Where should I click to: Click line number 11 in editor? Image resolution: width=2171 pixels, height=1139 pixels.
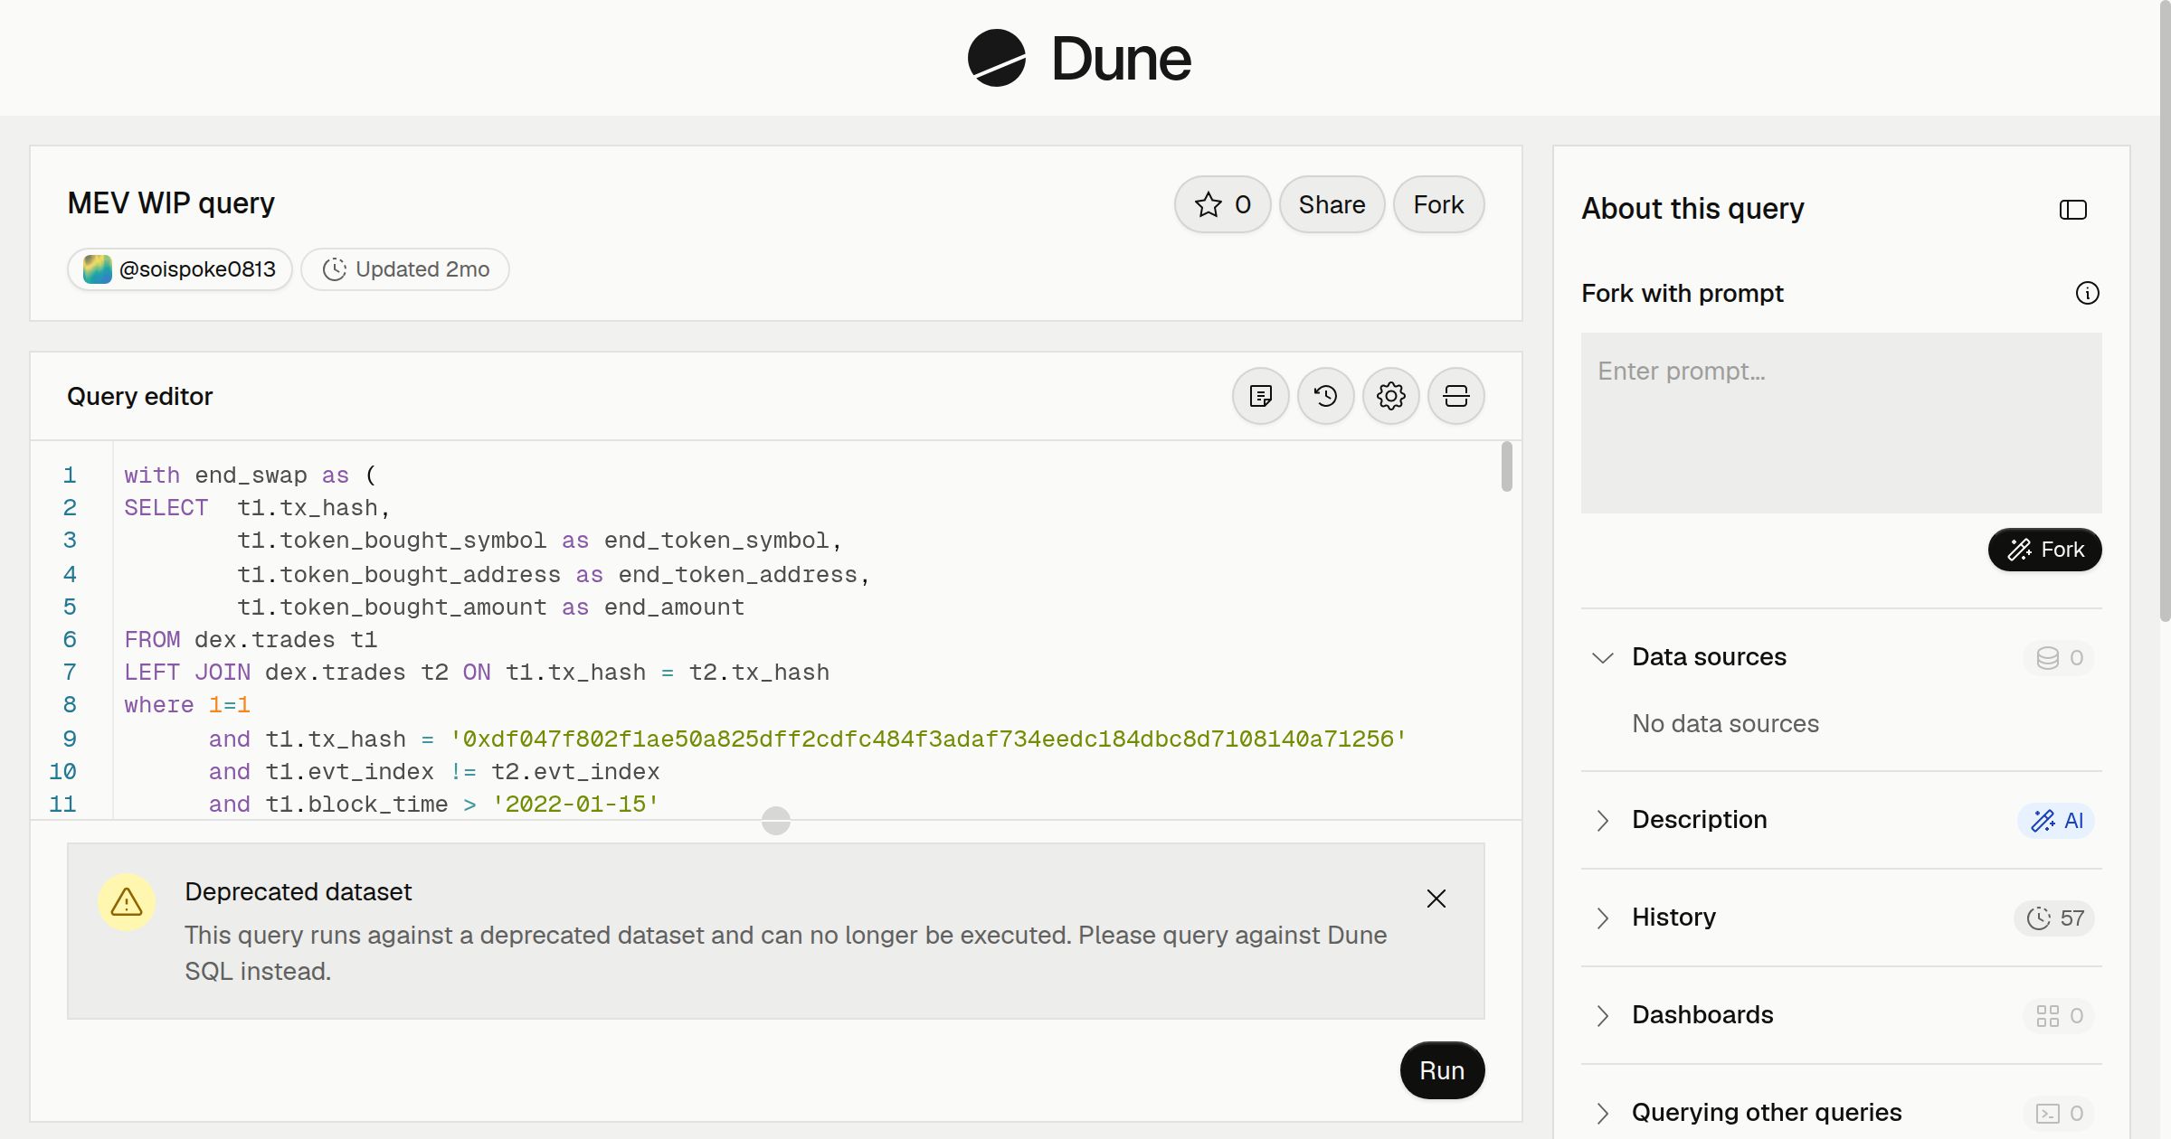coord(62,805)
